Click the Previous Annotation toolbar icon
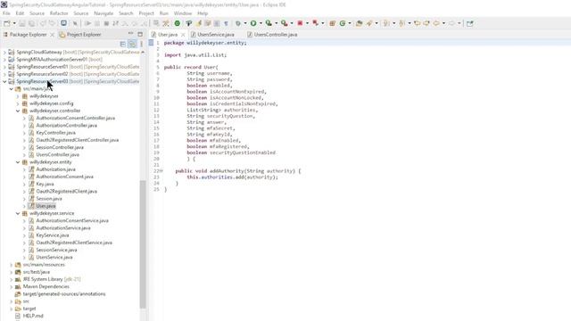 tap(402, 23)
